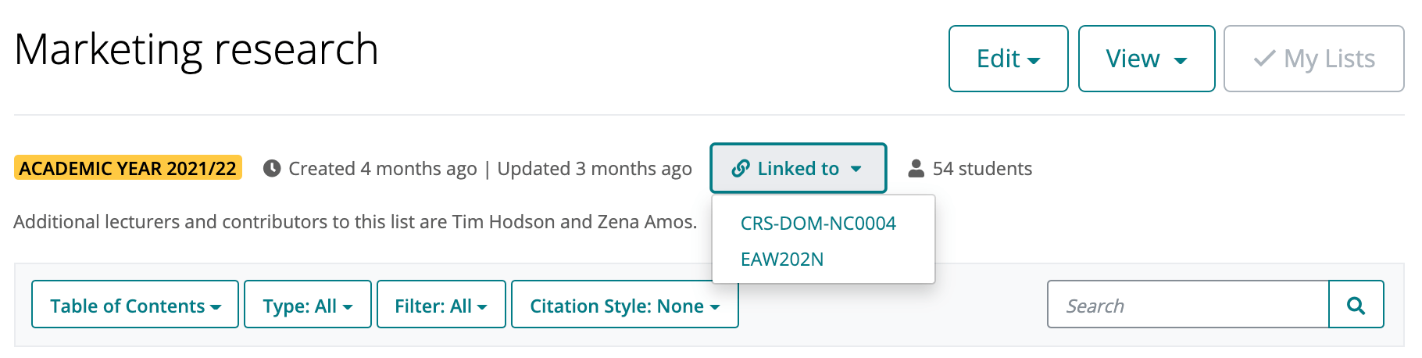This screenshot has width=1422, height=358.
Task: Click the 54 students label
Action: 982,169
